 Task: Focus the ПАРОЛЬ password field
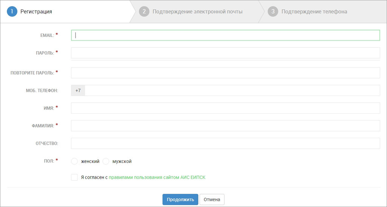(x=225, y=53)
